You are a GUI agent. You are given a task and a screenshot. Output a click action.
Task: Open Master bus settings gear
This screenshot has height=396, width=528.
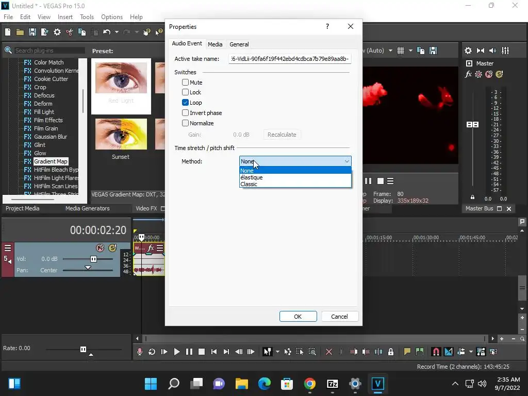tap(468, 51)
